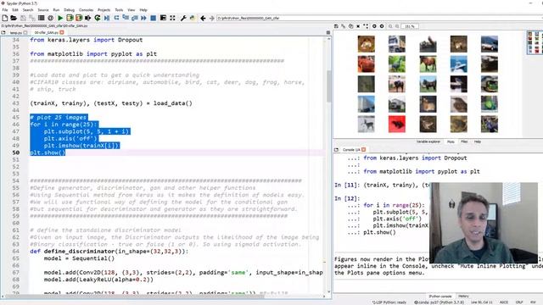
Task: Switch to Files pane tab
Action: click(x=464, y=141)
